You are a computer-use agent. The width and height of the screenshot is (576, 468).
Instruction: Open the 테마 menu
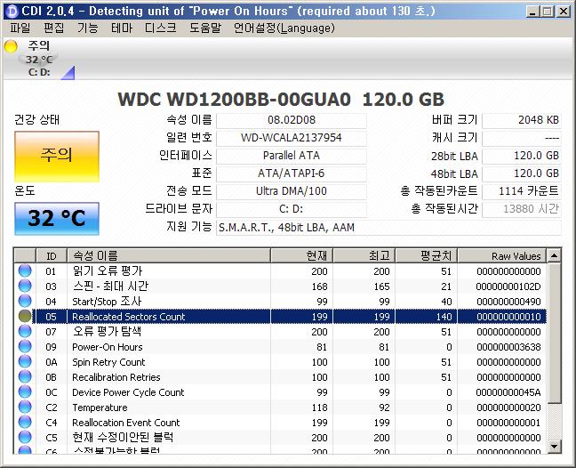pos(121,28)
